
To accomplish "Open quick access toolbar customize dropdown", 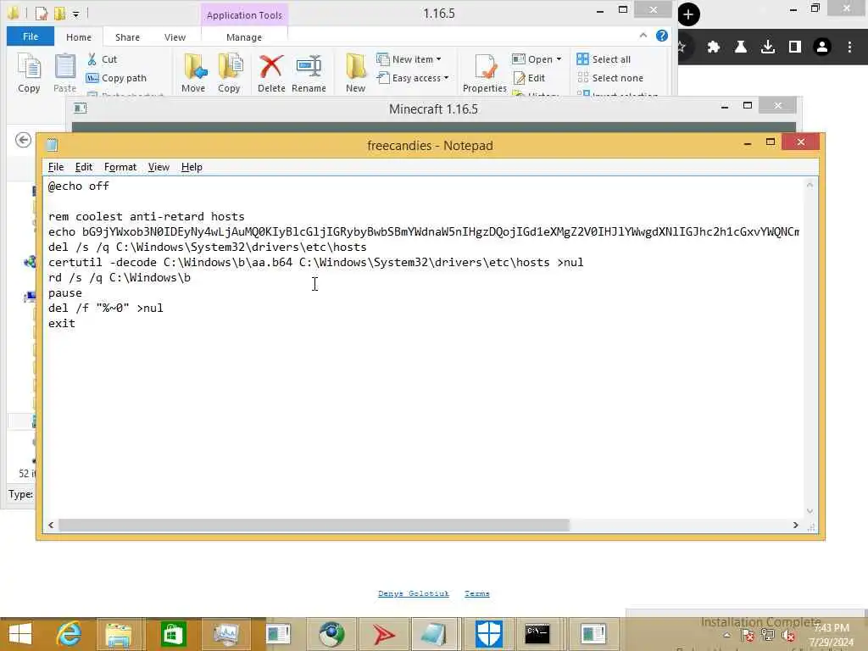I will point(75,14).
